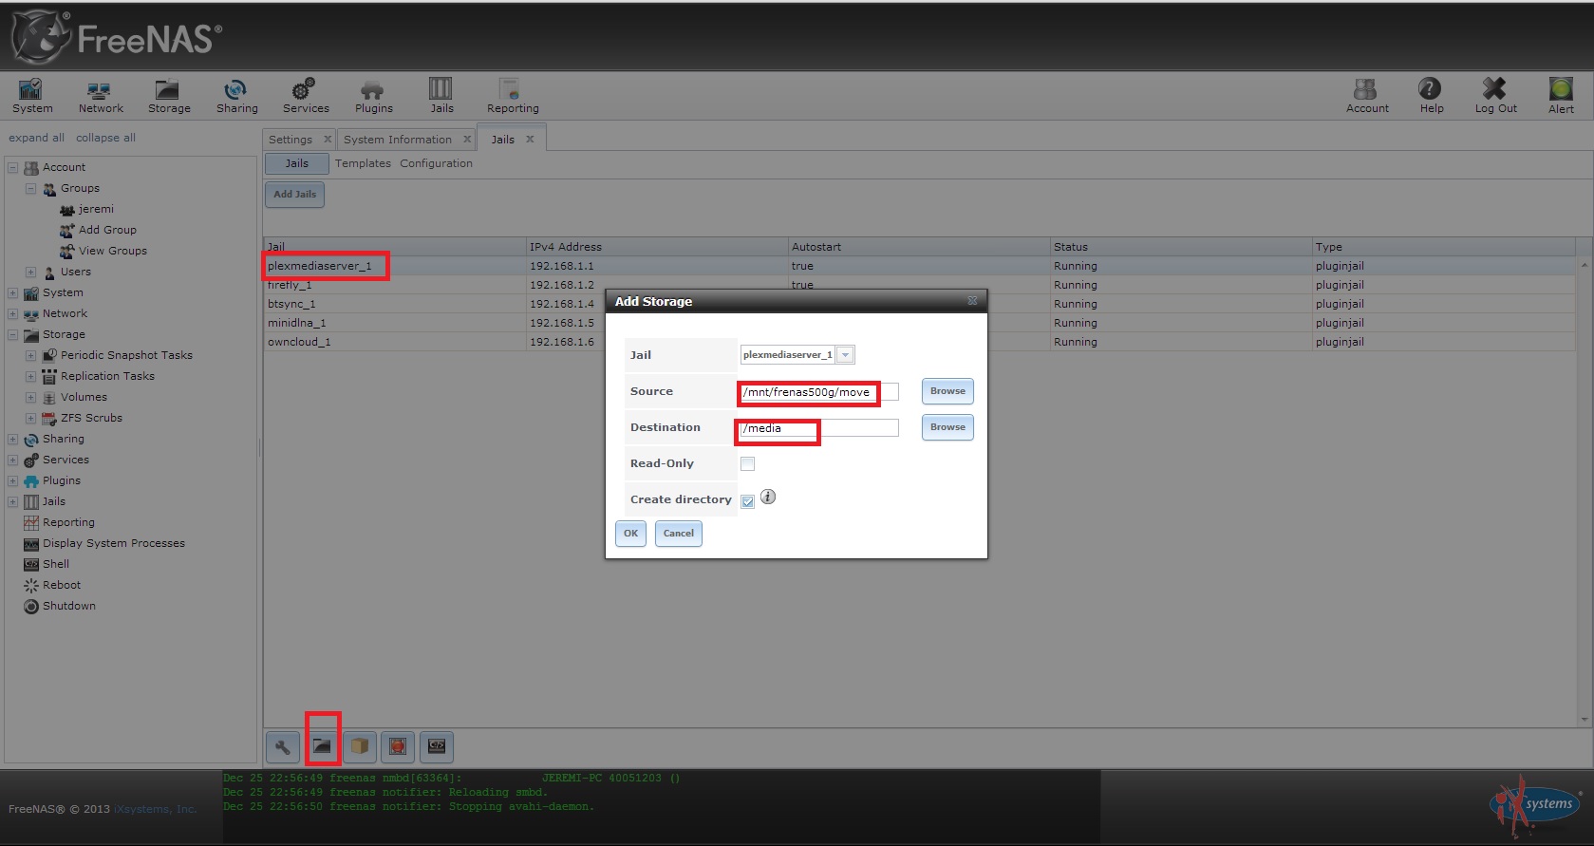Screen dimensions: 1594x846
Task: Open Sharing from the top toolbar
Action: tap(236, 96)
